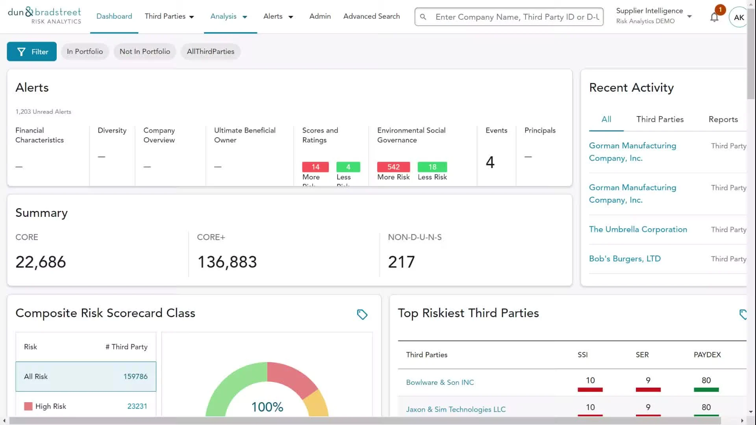Screen dimensions: 756x425
Task: Toggle the Not In Portfolio filter chip
Action: 145,52
